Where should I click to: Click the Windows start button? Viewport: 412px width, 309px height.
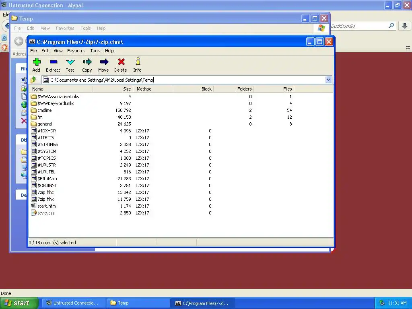[19, 303]
